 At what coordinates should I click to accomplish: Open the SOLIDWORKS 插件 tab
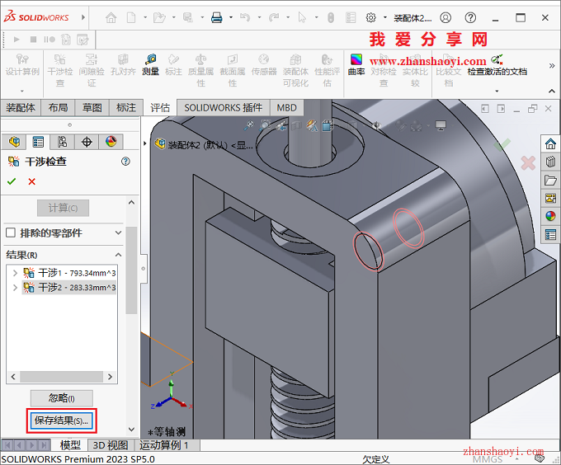[x=224, y=107]
